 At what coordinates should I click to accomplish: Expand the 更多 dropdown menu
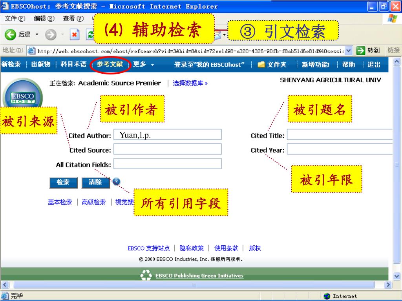point(143,64)
